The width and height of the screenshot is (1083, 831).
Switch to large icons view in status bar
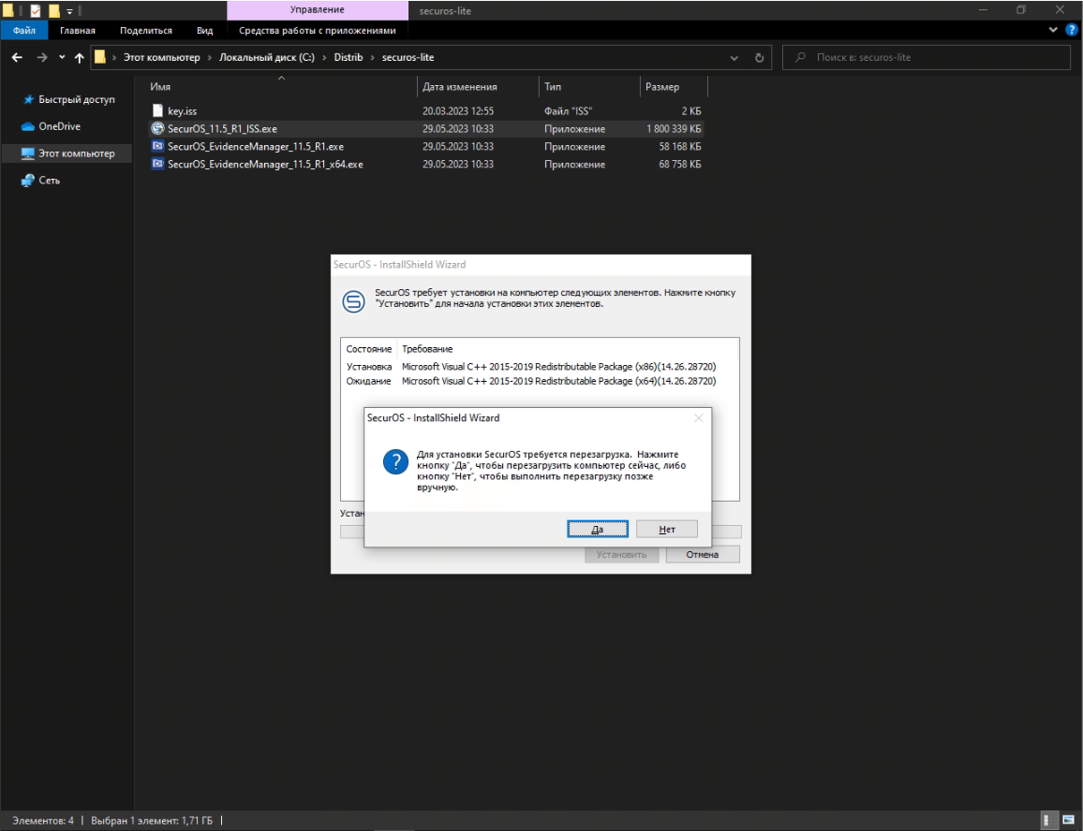(1068, 821)
